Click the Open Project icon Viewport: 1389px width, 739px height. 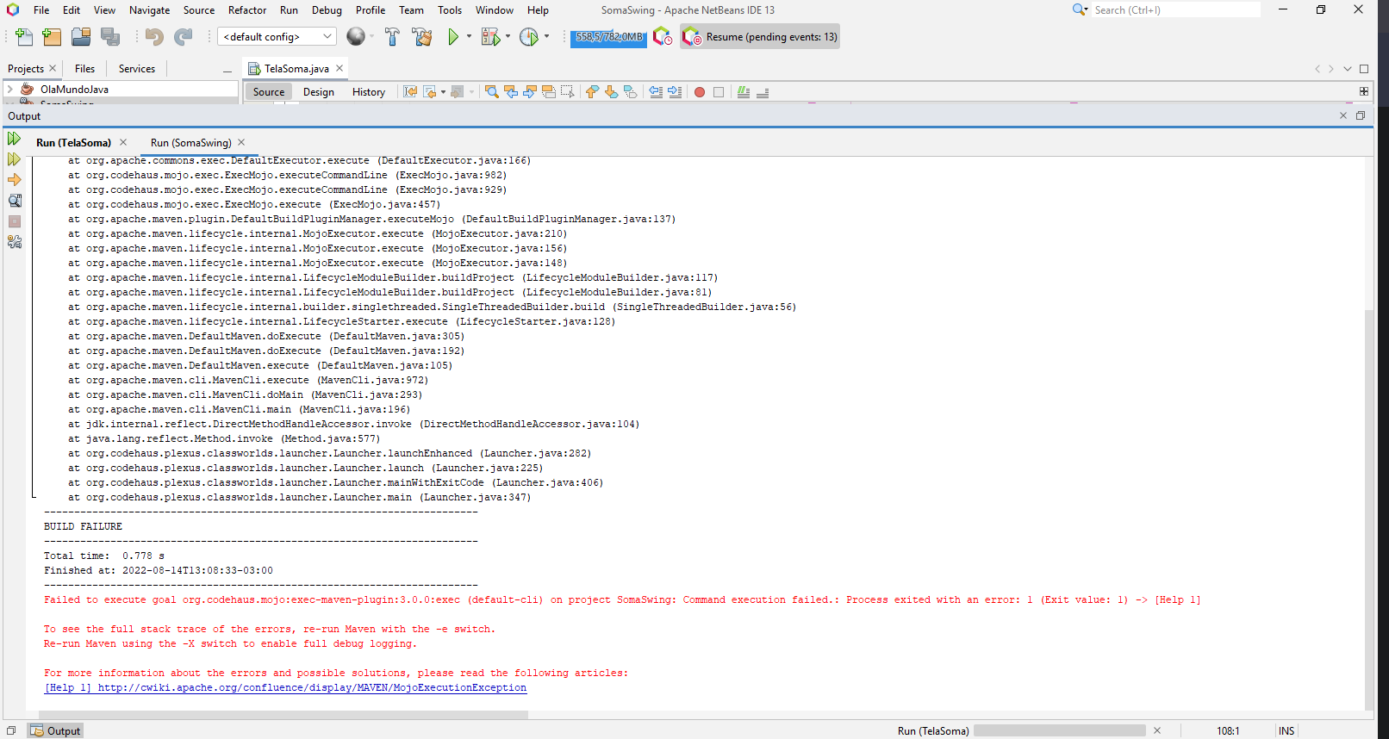(x=81, y=37)
